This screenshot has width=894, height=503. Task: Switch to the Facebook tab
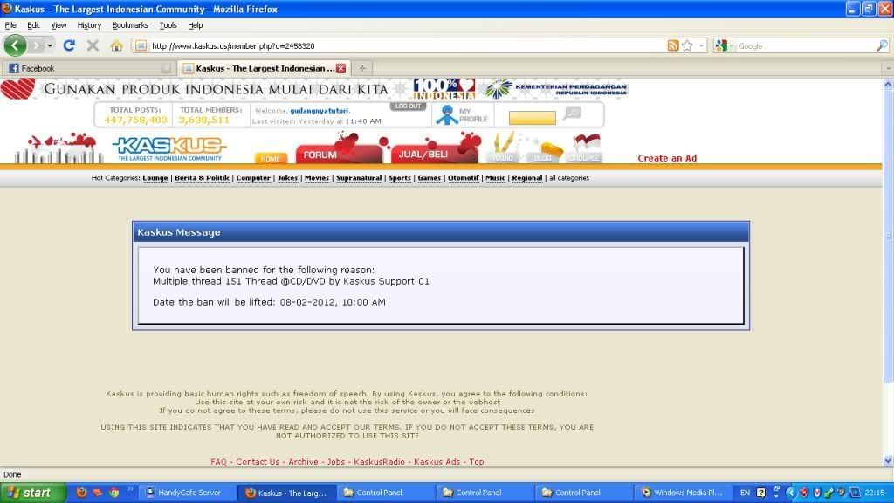88,68
